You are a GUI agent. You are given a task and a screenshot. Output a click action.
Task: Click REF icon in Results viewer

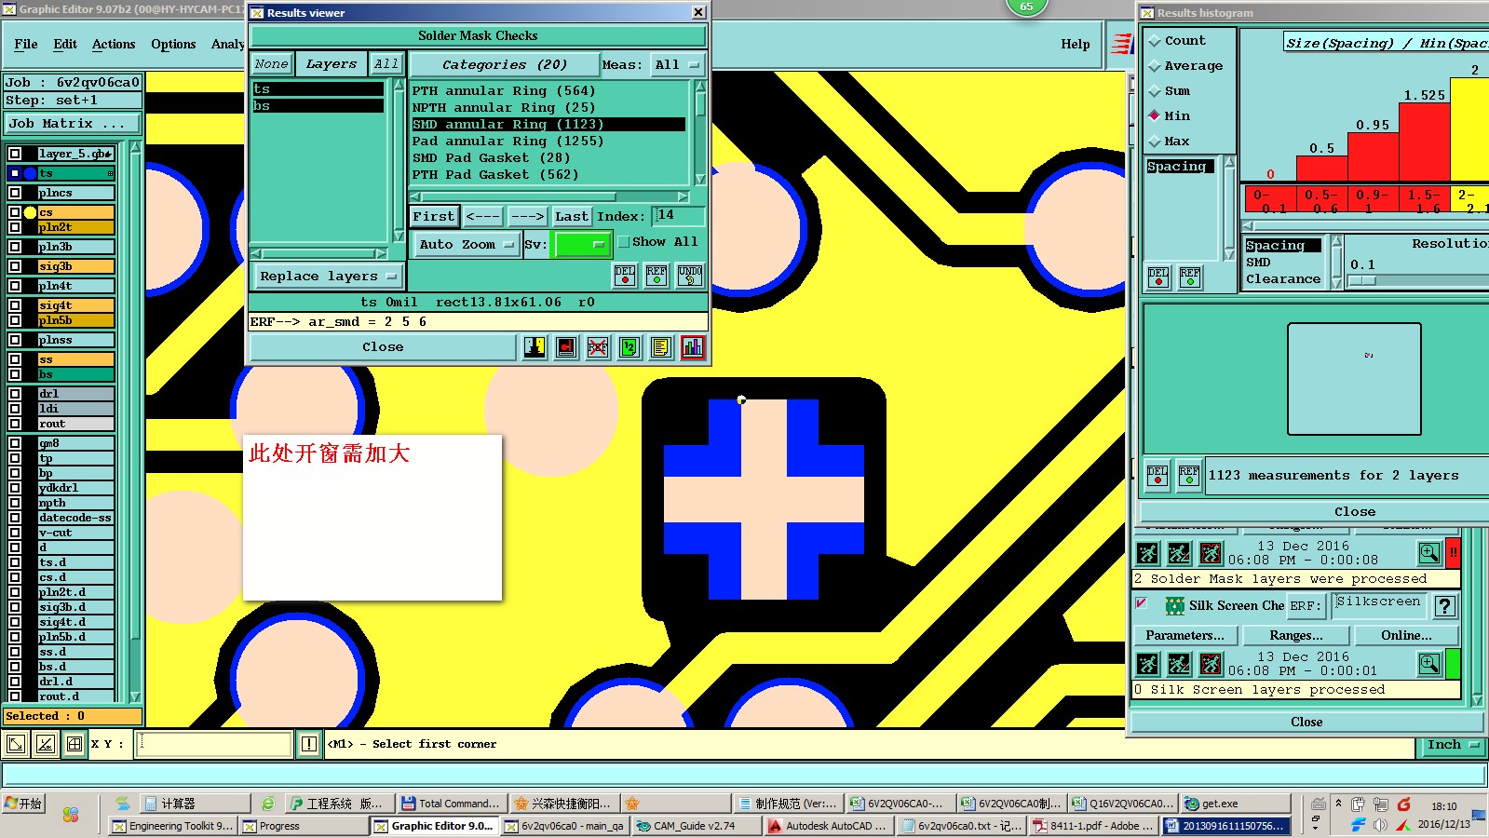(x=657, y=275)
